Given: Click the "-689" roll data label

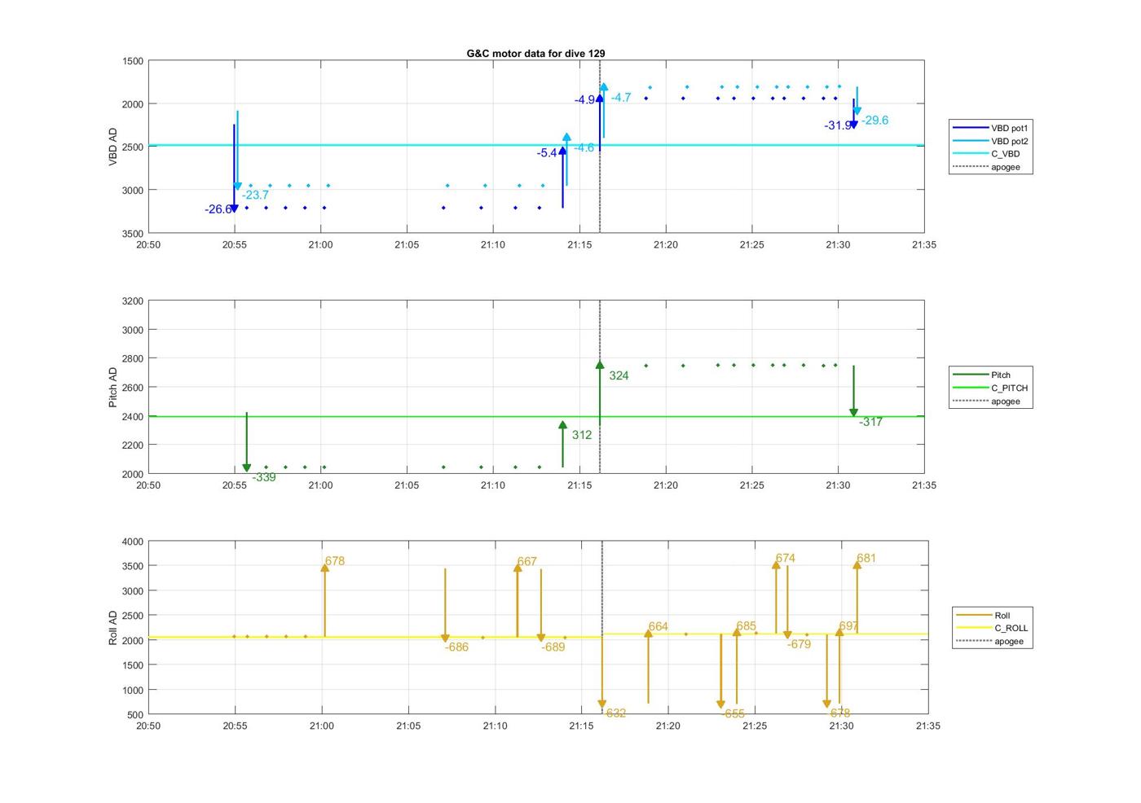Looking at the screenshot, I should click(553, 647).
